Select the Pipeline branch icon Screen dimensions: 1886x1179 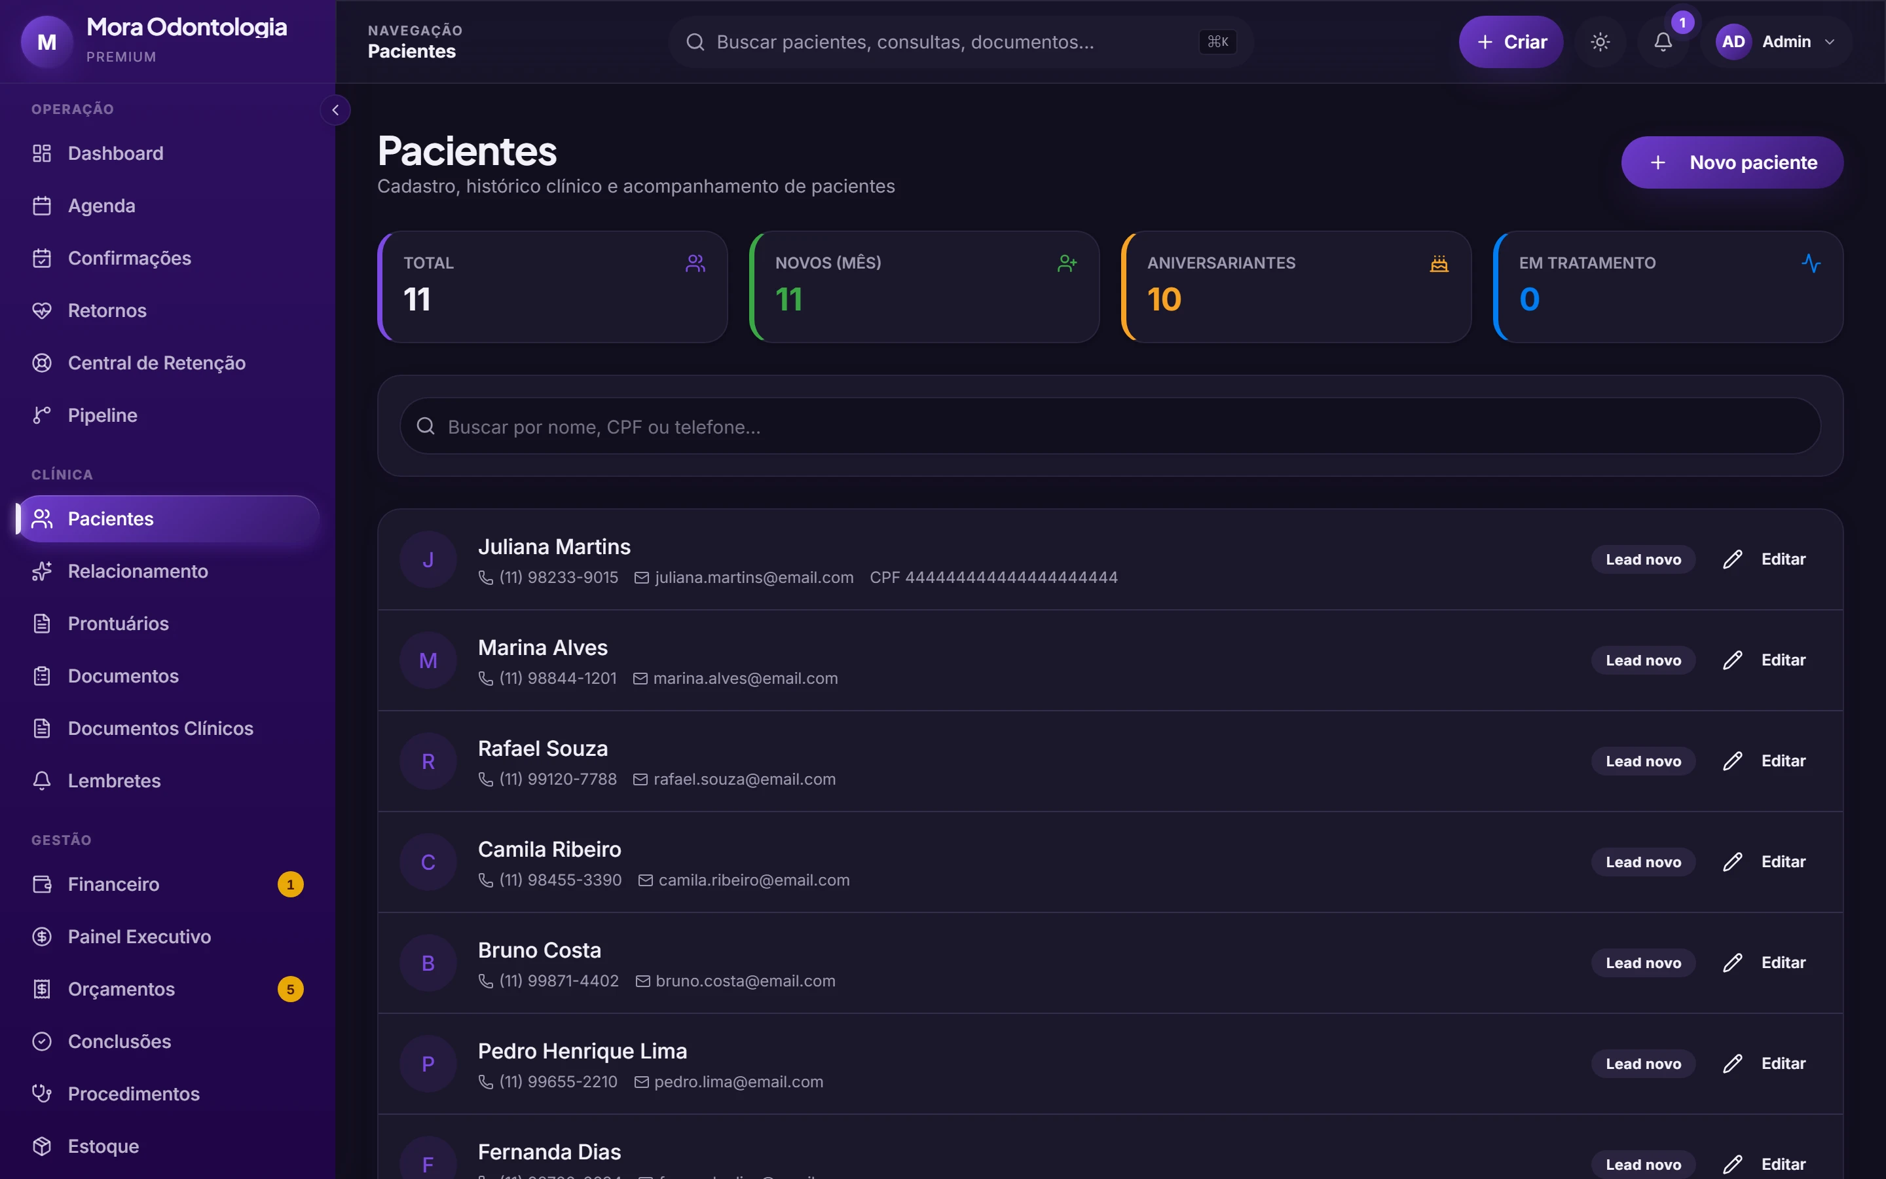(x=42, y=415)
